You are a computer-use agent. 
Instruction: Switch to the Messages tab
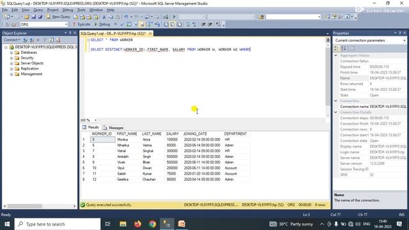tap(113, 128)
